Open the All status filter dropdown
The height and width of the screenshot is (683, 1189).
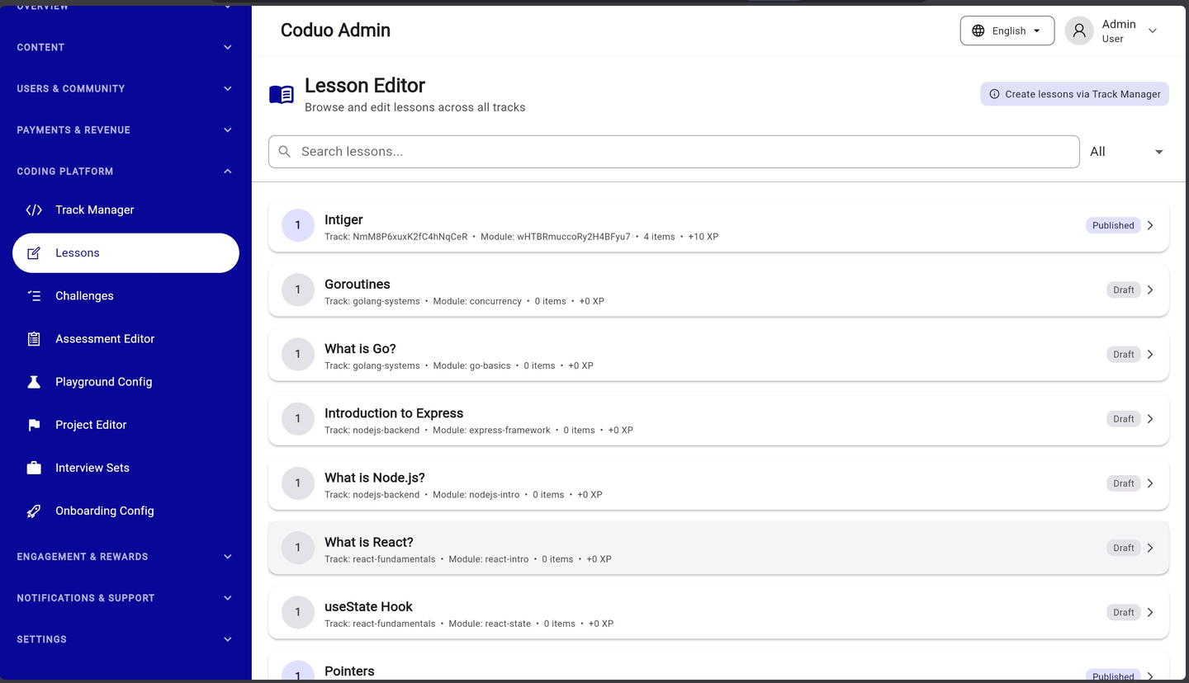pyautogui.click(x=1126, y=152)
